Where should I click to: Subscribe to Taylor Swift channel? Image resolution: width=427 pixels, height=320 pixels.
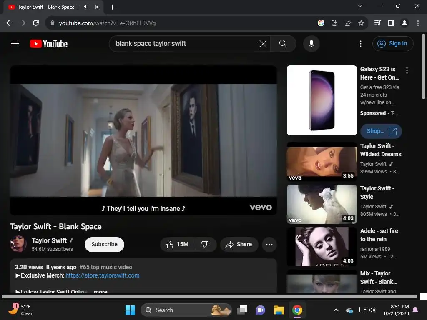click(x=104, y=244)
